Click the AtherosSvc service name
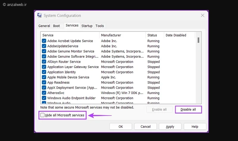238x141 pixels. (x=56, y=93)
